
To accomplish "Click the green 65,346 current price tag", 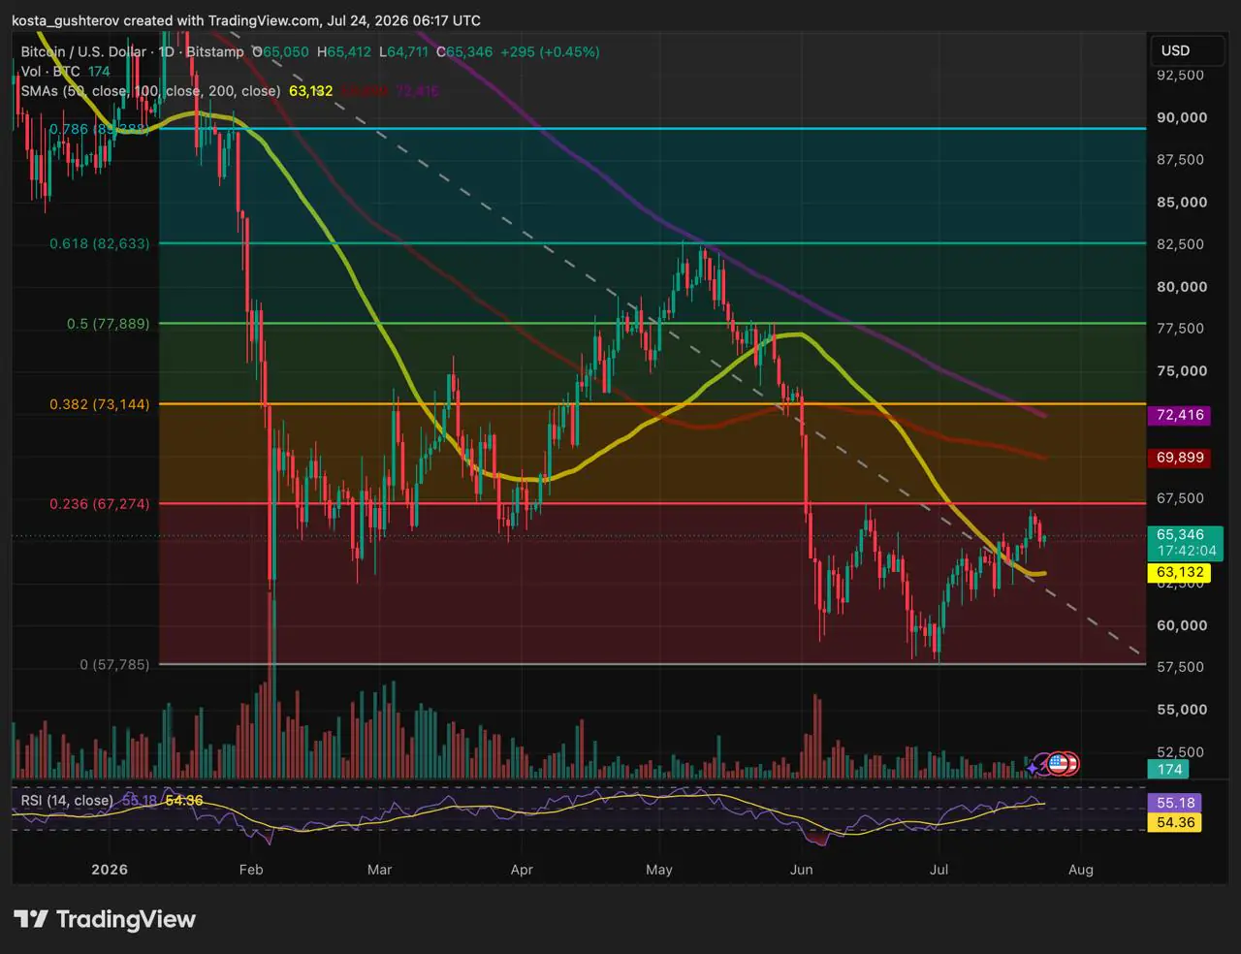I will pos(1180,534).
